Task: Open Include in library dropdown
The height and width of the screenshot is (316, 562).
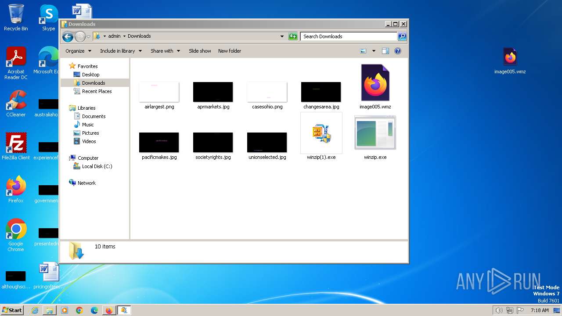Action: (121, 51)
